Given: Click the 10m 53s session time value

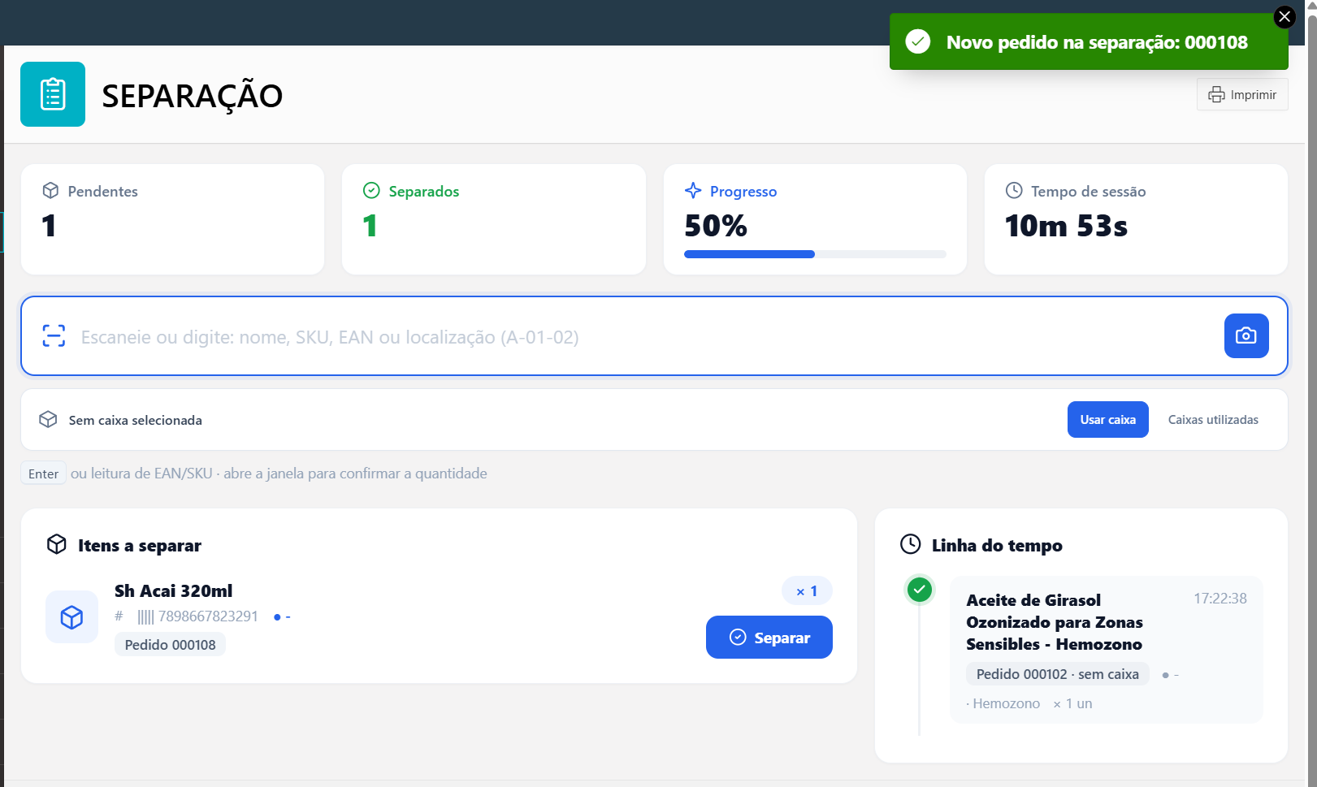Looking at the screenshot, I should click(1066, 226).
